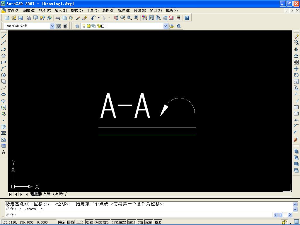The image size is (300, 225).
Task: Jump to the last layout tab arrow
Action: click(27, 194)
